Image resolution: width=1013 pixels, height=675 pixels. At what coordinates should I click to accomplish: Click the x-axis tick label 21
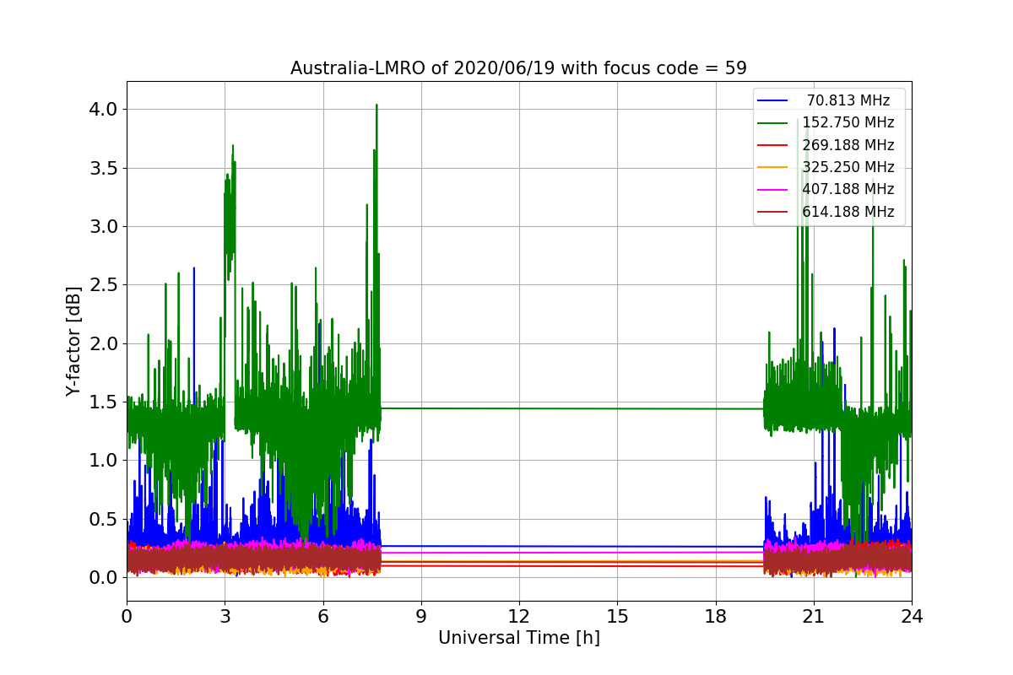coord(814,616)
